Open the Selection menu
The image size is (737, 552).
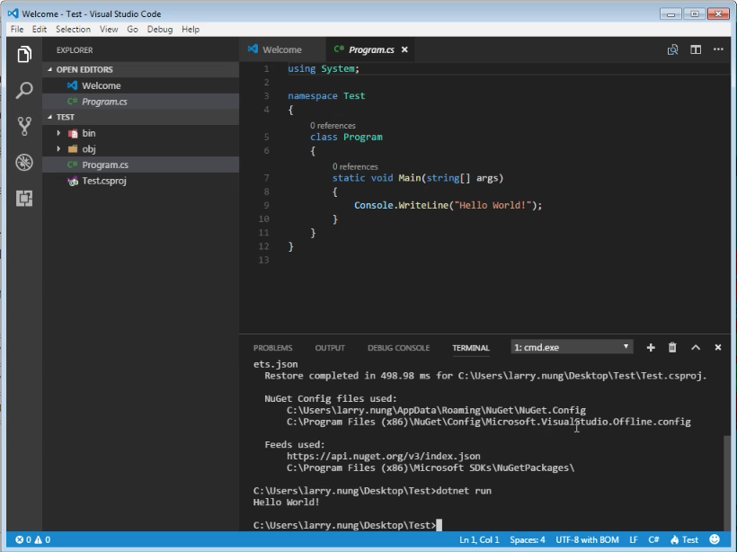tap(73, 29)
